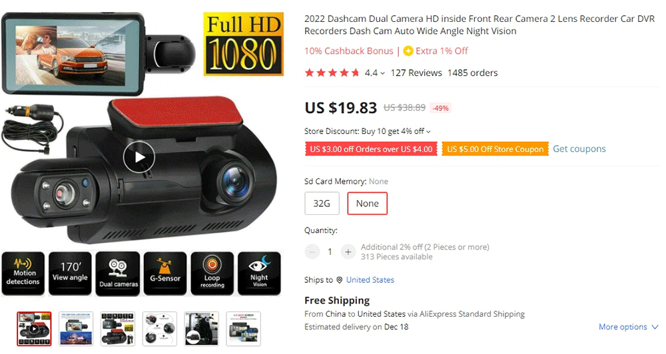Viewport: 666px width, 354px height.
Task: Increase quantity with the plus button
Action: click(x=348, y=252)
